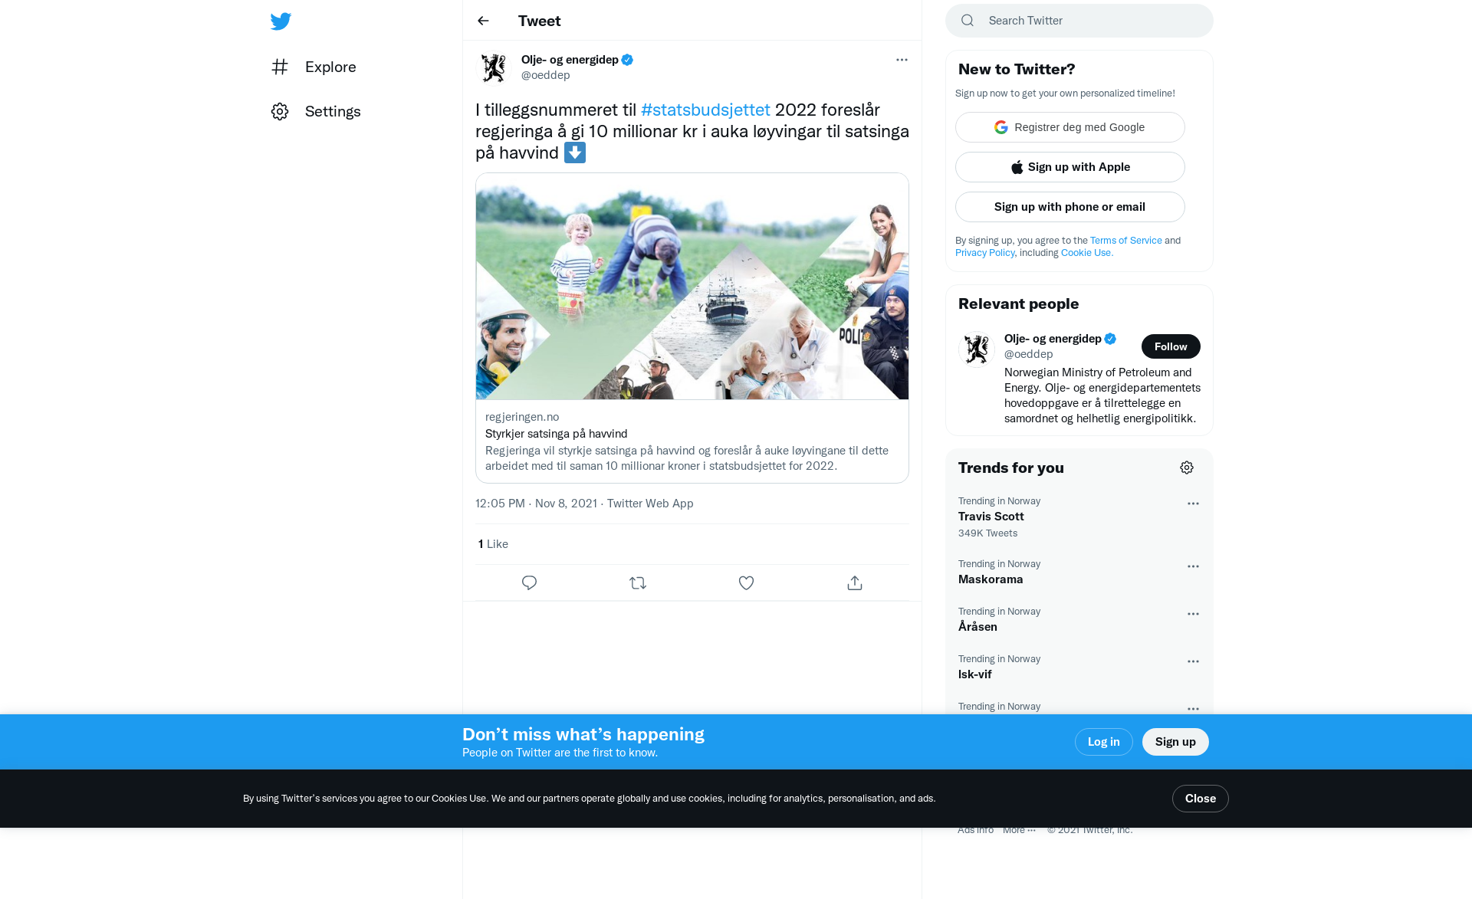Reply to the tweet via speech bubble icon

(x=529, y=583)
